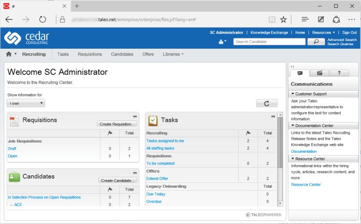Open the Communications speech bubble tab

[x=300, y=73]
